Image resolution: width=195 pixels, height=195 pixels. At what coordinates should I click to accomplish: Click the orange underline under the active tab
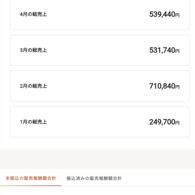(31, 186)
